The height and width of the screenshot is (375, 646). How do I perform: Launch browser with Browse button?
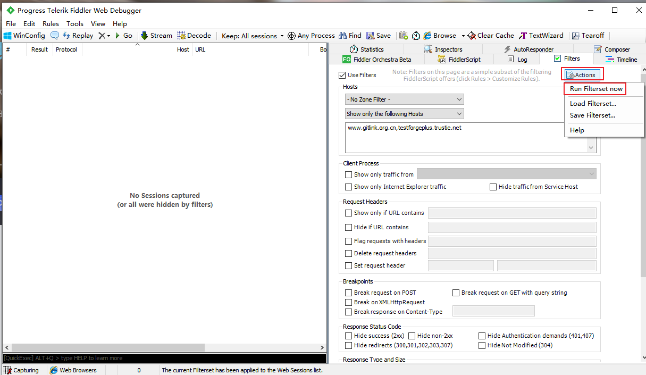click(x=440, y=36)
